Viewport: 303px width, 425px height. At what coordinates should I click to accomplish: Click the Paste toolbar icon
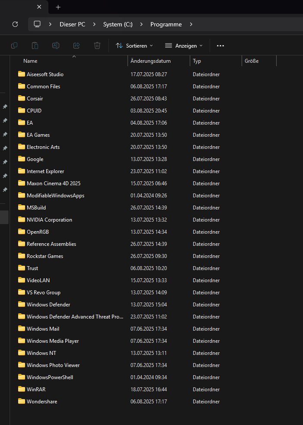click(35, 45)
